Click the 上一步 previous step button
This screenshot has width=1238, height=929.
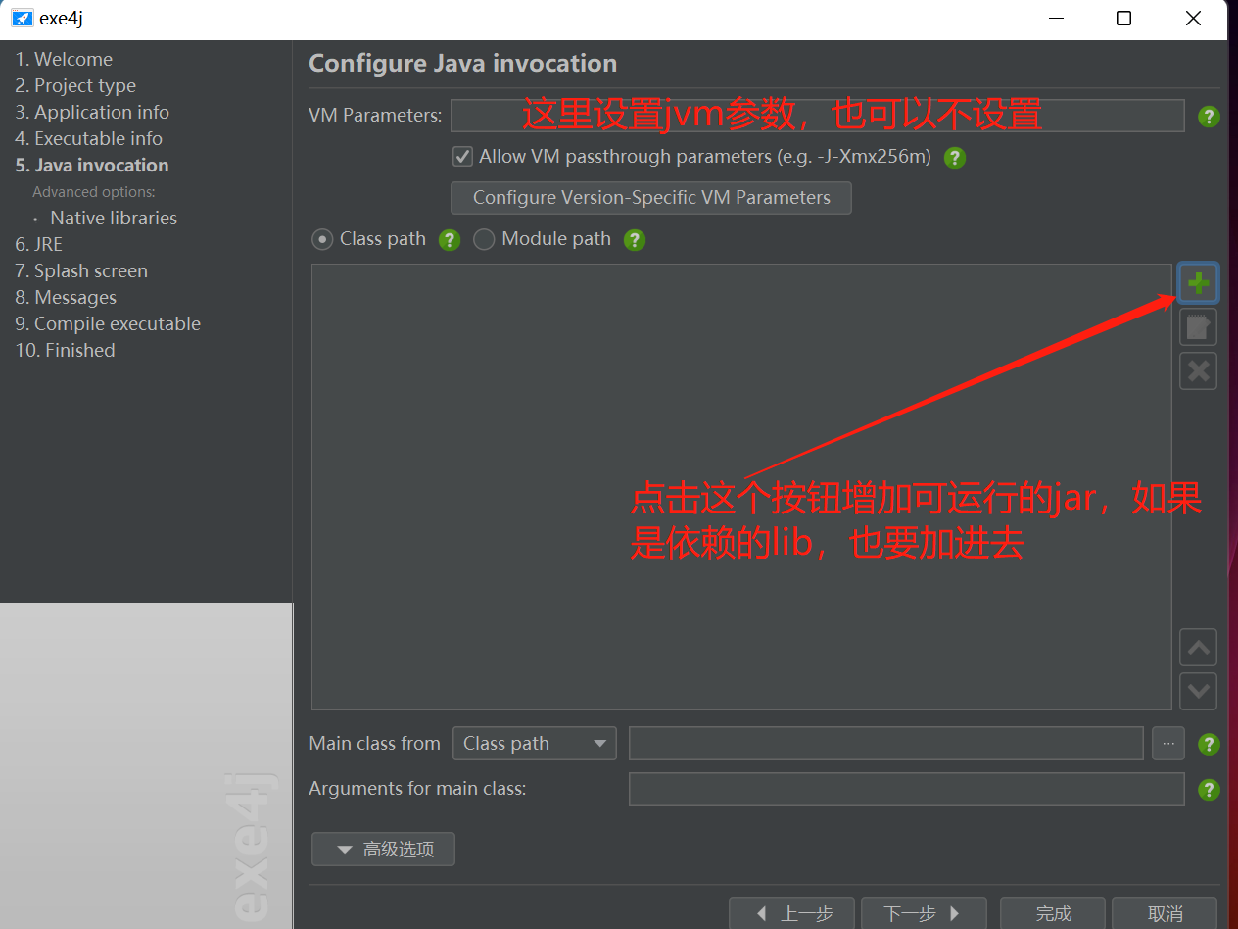pos(791,913)
